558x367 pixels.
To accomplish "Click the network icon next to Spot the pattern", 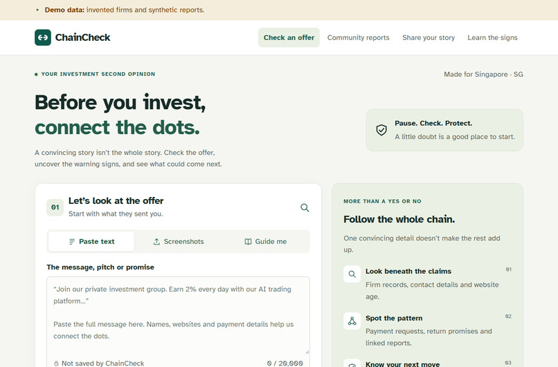I will coord(352,321).
